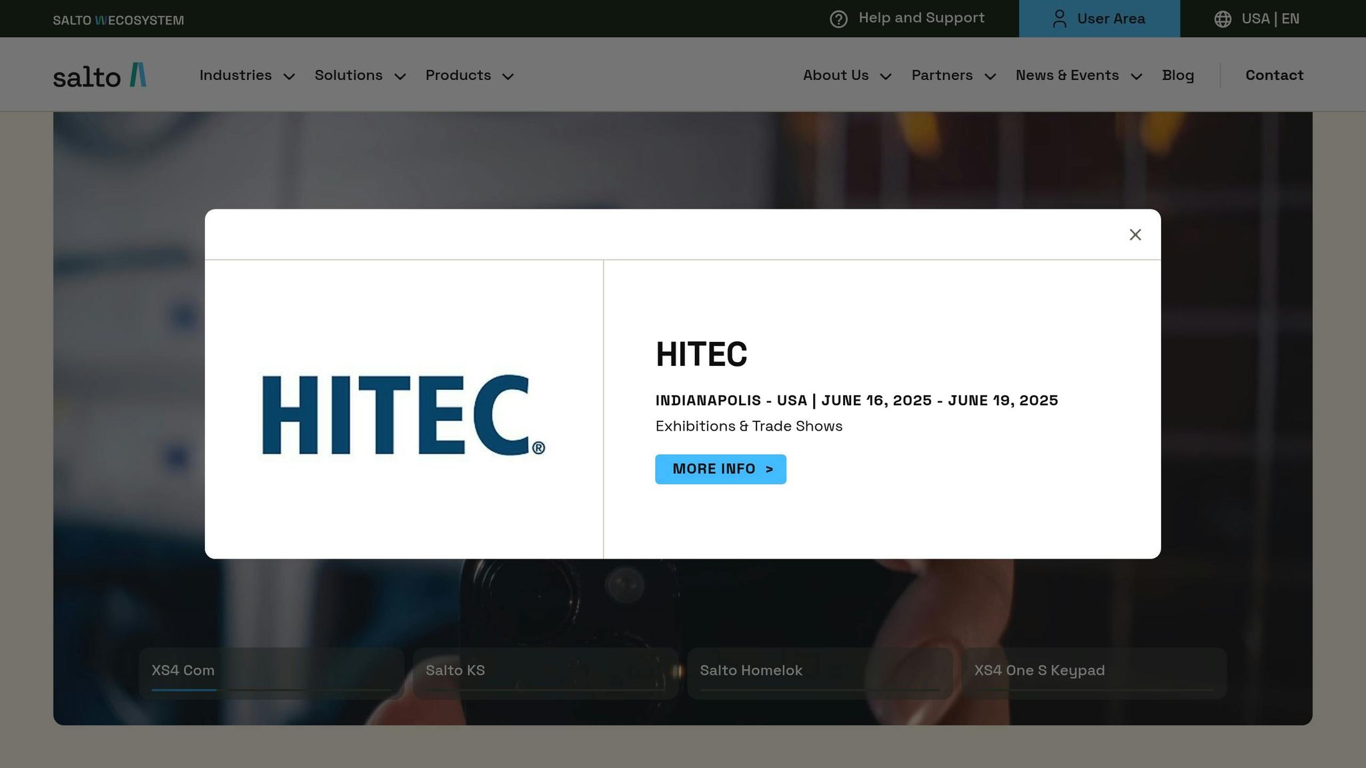Open the About Us menu
The height and width of the screenshot is (768, 1366).
click(x=836, y=75)
